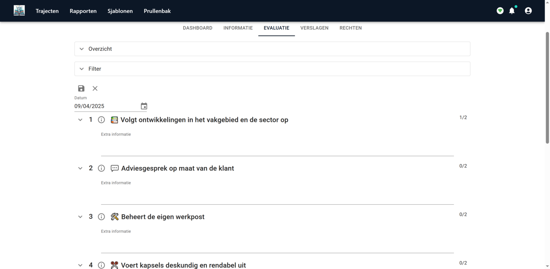
Task: Expand the Filter panel
Action: (x=272, y=69)
